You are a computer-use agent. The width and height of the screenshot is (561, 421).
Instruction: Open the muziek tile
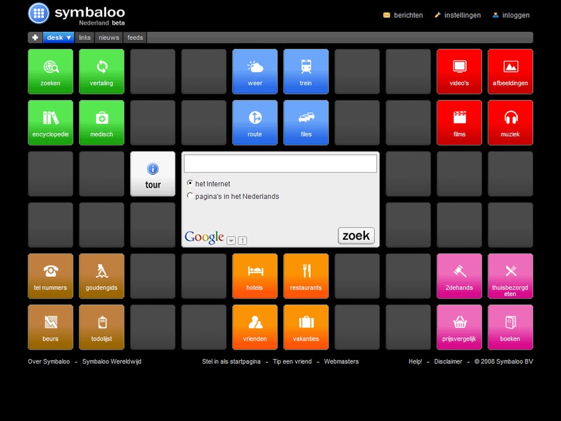coord(510,123)
